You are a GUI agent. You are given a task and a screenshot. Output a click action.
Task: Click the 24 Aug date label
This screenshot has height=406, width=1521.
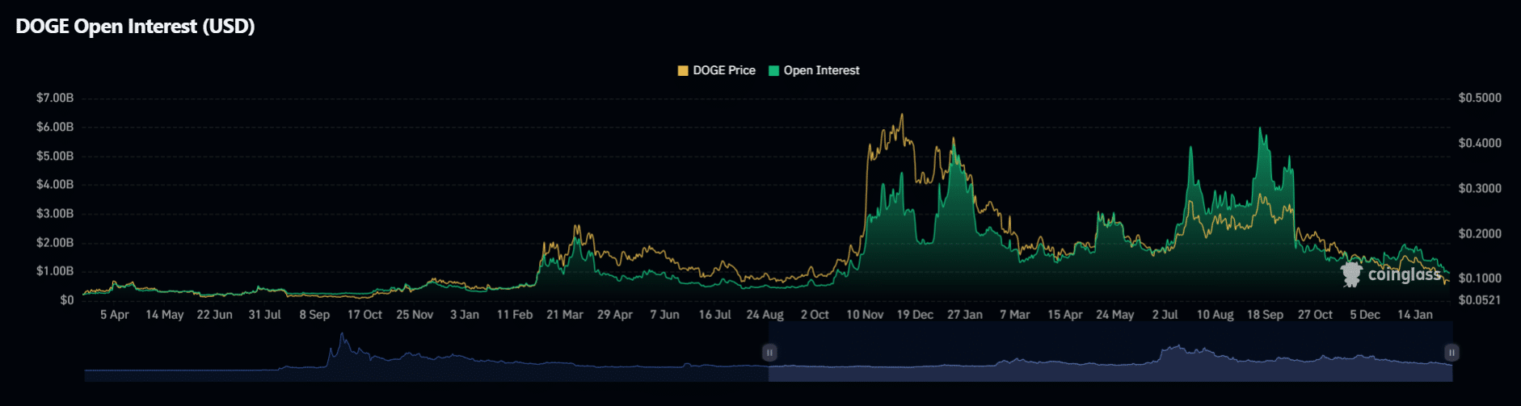(765, 315)
